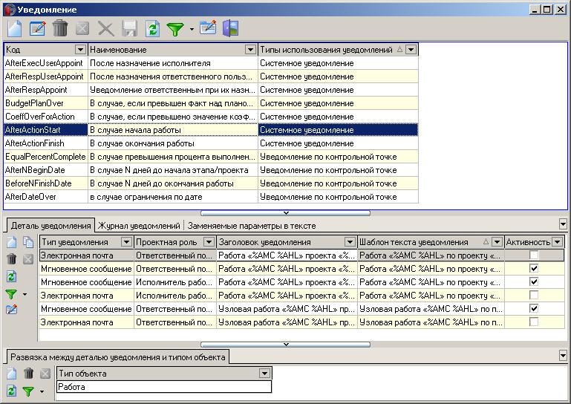Open the card edit icon next to the filter
This screenshot has height=404, width=571.
tap(208, 27)
